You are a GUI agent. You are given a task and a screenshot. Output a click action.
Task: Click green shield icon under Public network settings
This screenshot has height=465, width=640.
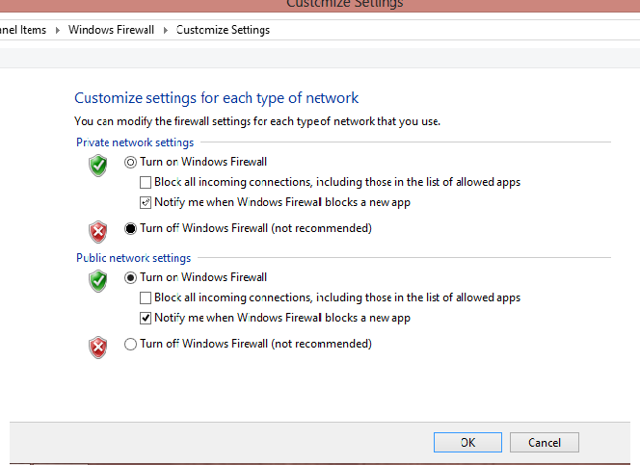[98, 281]
